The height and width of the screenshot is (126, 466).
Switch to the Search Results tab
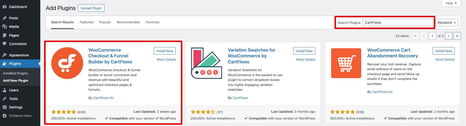pos(62,22)
